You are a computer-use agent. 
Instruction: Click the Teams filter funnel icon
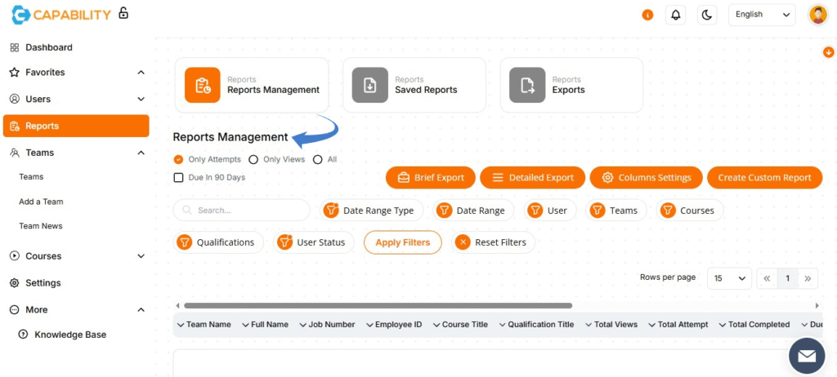tap(598, 210)
